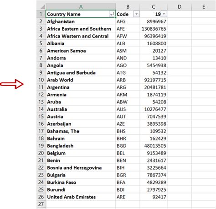Viewport: 216px width, 209px height.
Task: Select the ARE code cell
Action: tap(128, 197)
